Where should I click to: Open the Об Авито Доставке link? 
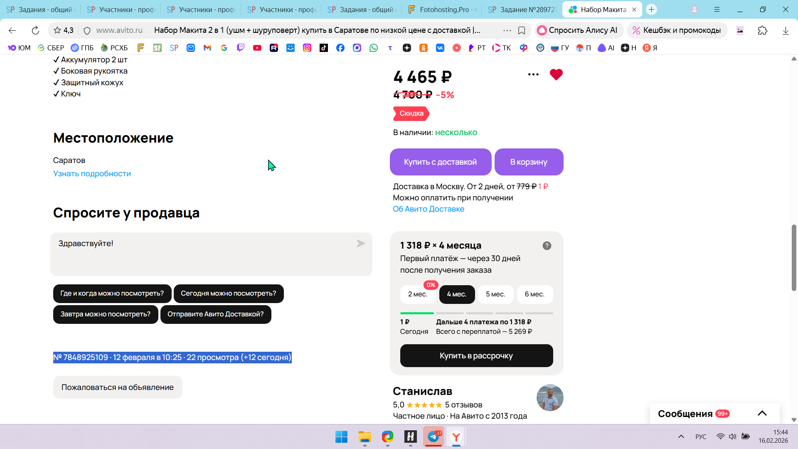click(x=428, y=209)
